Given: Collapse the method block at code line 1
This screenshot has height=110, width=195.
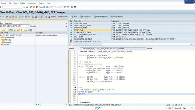Looking at the screenshot, I should (x=77, y=51).
